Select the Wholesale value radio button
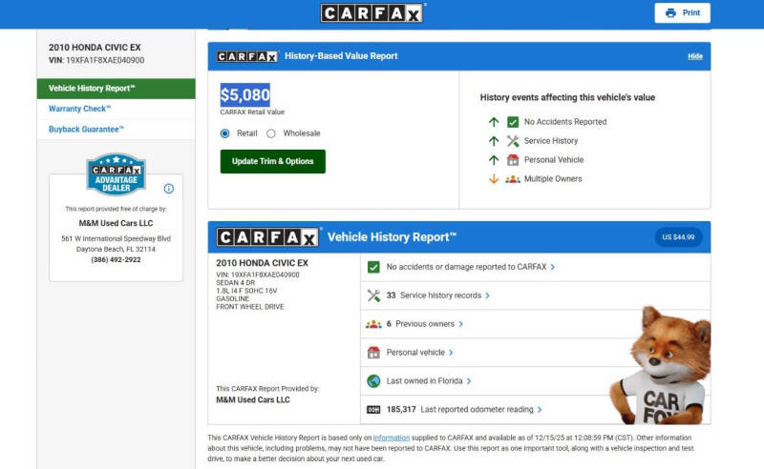 (x=271, y=133)
